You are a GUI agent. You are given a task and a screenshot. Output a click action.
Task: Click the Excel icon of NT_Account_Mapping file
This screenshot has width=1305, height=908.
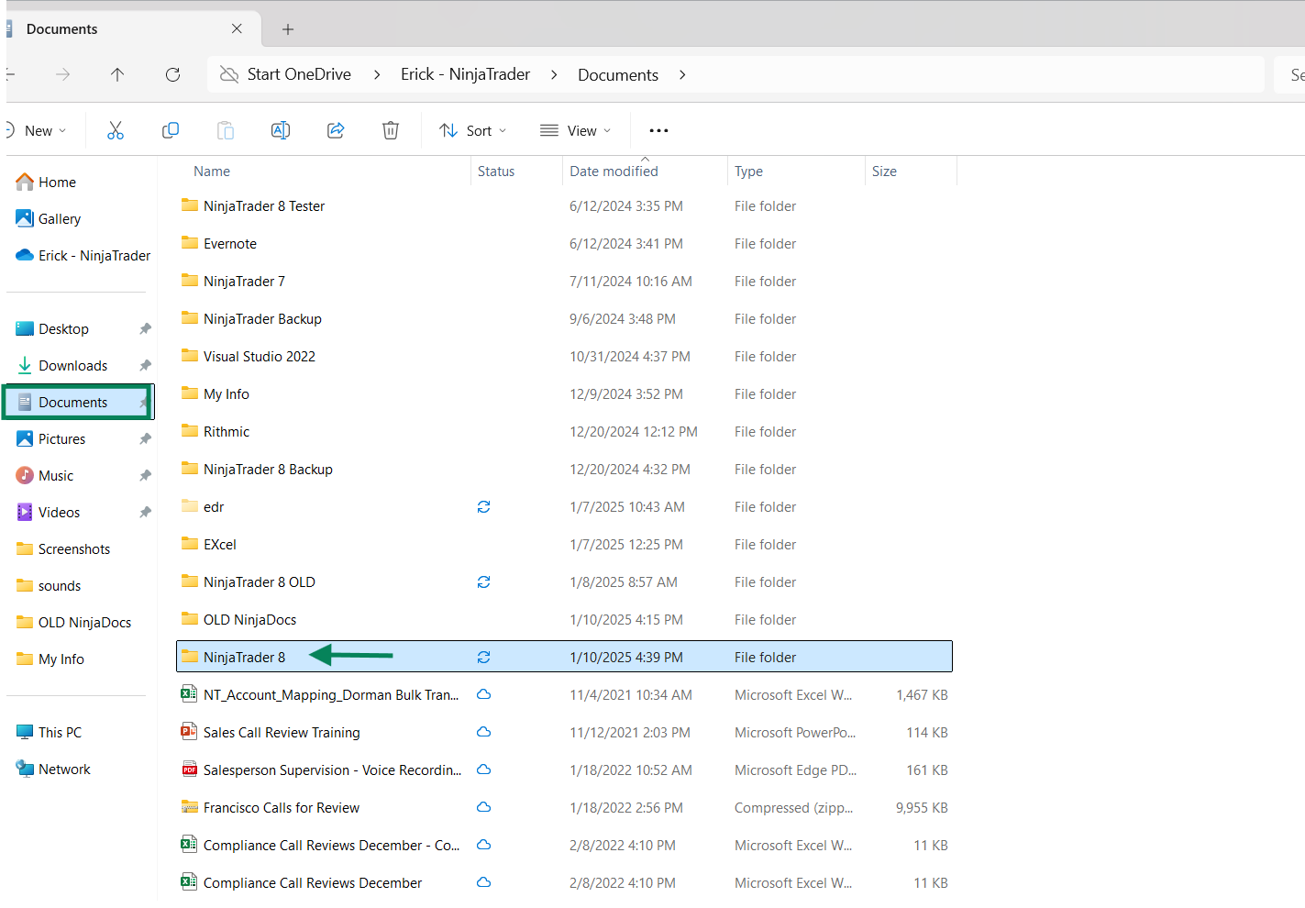[x=189, y=694]
